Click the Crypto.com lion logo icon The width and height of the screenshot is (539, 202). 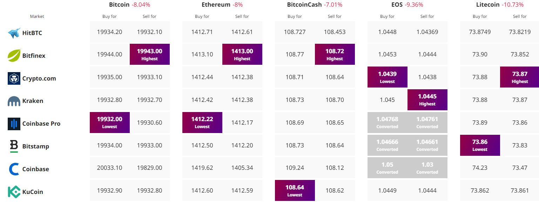coord(14,78)
